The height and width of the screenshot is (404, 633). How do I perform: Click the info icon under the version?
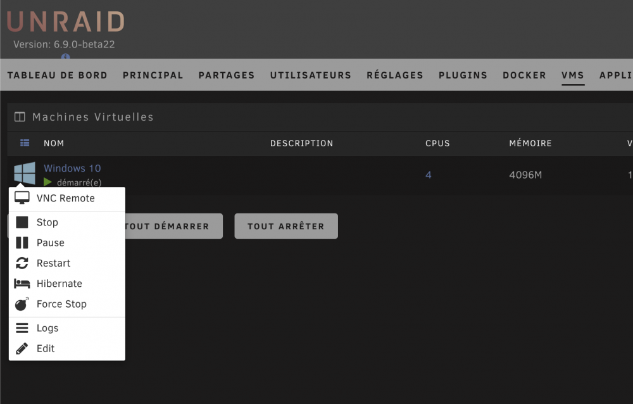[65, 56]
